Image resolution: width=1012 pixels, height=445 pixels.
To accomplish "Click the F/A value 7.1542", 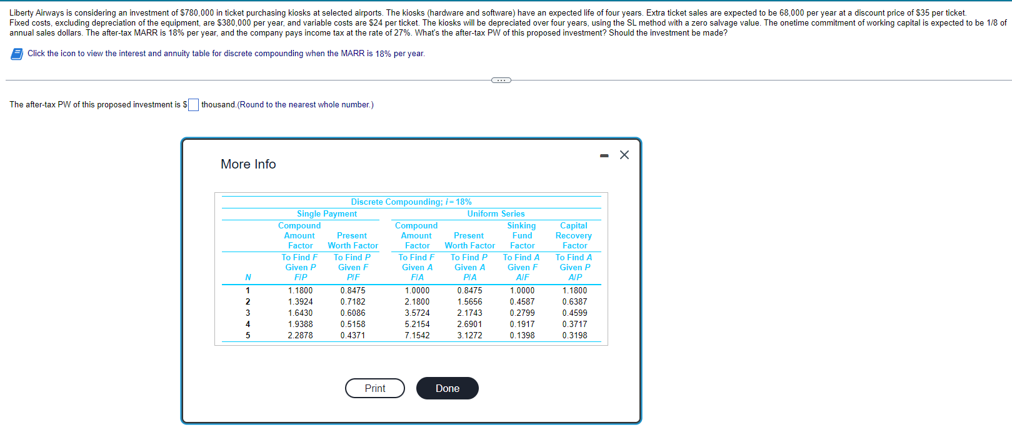I will [417, 335].
